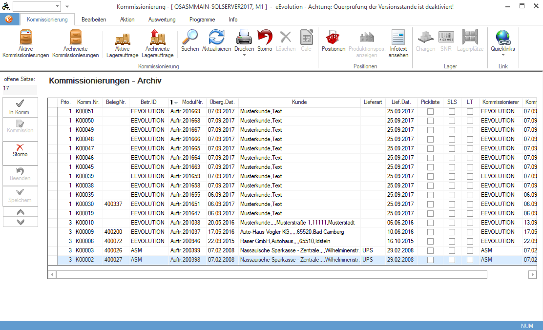Sort by the Kunde column header

coord(299,102)
